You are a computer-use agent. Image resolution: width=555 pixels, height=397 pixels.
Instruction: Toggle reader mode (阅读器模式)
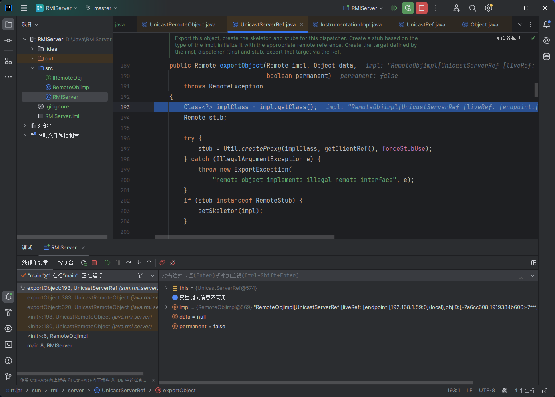pos(508,38)
